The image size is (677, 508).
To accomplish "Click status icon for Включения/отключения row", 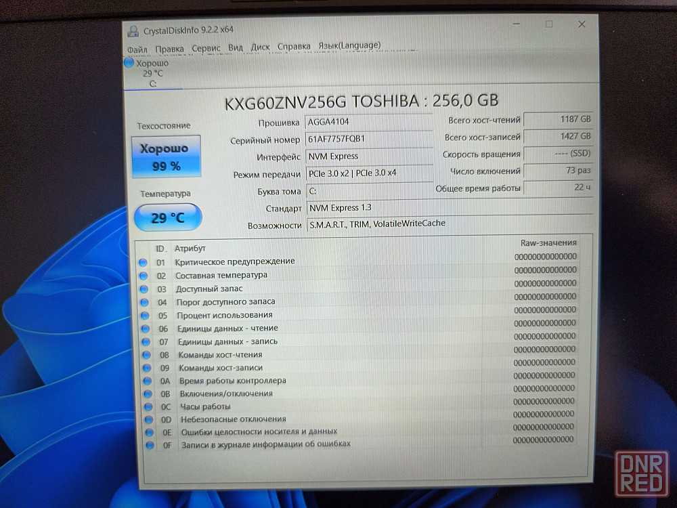I will (x=148, y=394).
